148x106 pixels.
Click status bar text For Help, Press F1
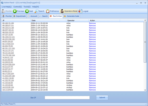pyautogui.click(x=8, y=104)
